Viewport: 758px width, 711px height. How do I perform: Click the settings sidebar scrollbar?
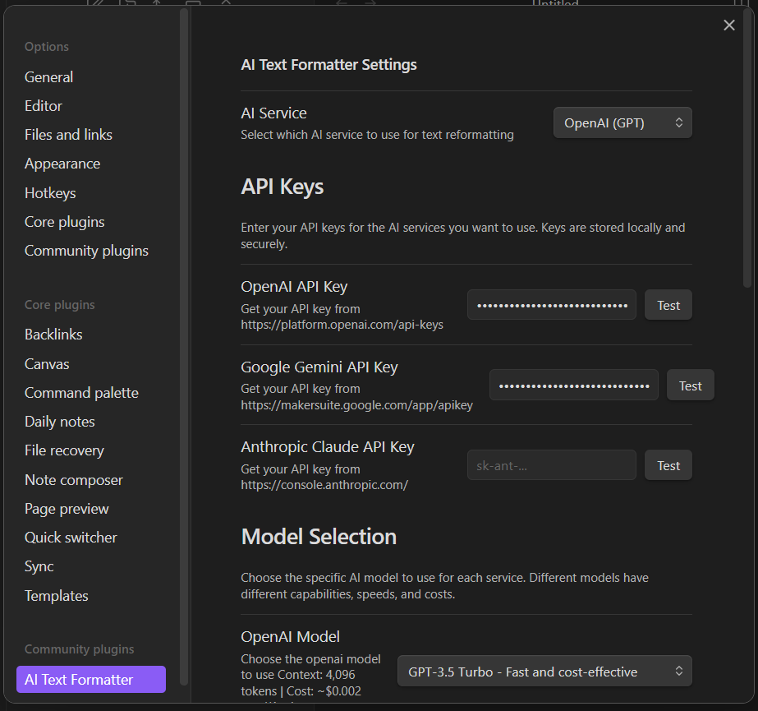pos(184,347)
